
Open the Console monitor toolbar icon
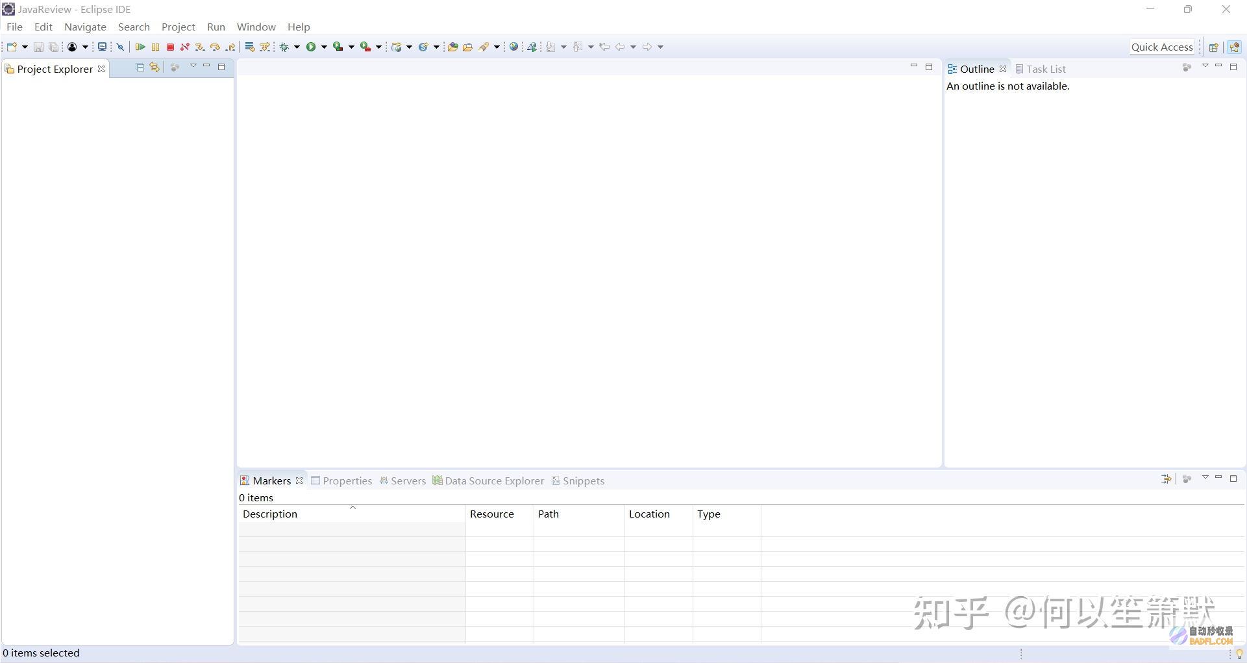coord(102,47)
